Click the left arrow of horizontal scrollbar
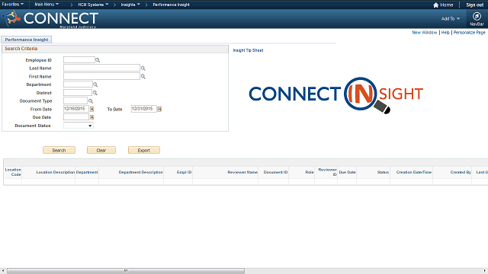 coord(3,271)
